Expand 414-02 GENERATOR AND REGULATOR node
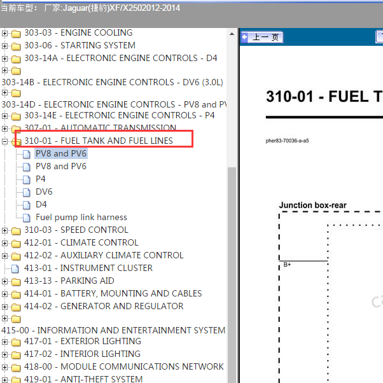 click(x=4, y=307)
